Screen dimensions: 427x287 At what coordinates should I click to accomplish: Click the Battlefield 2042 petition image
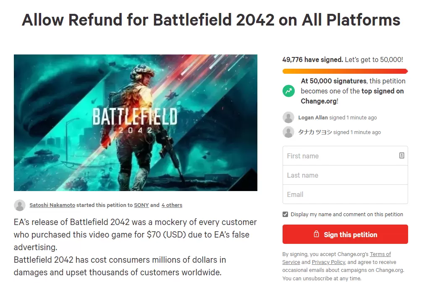coord(135,123)
